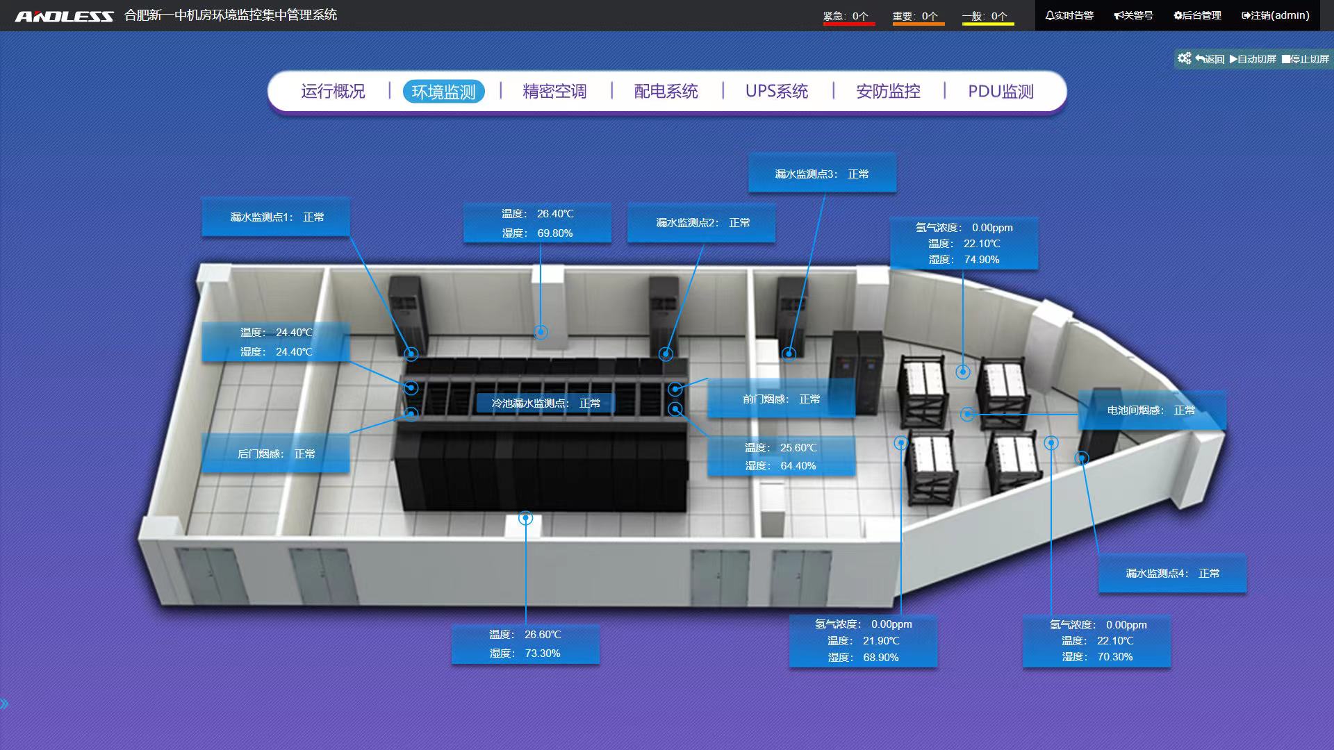Go to the PDU监测 tab
Viewport: 1334px width, 750px height.
(1000, 92)
